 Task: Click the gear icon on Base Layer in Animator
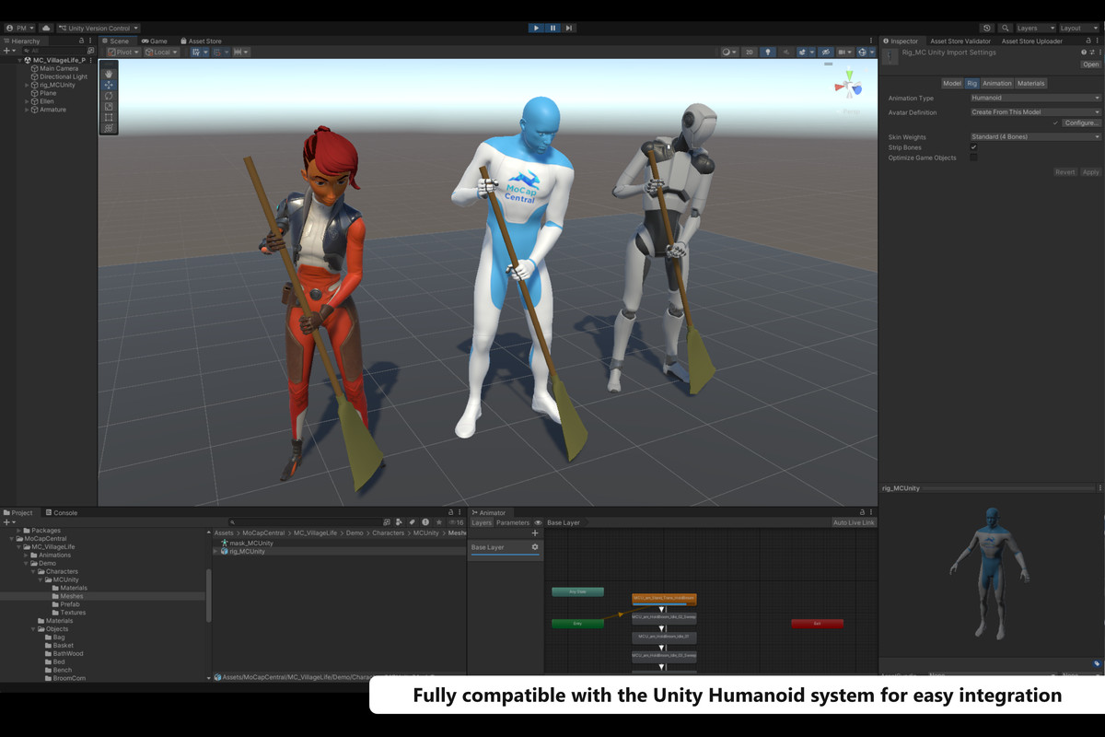[534, 545]
